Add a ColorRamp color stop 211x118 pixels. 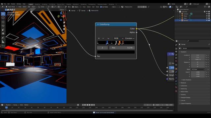[x=99, y=38]
